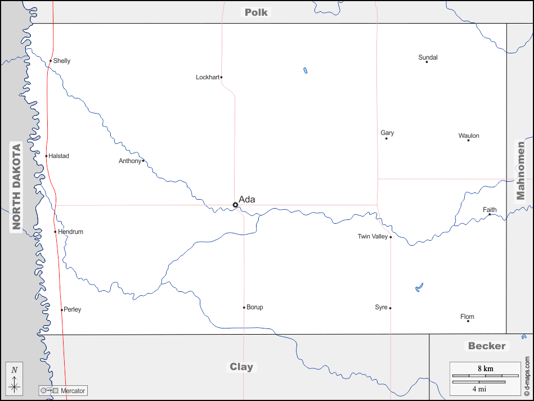Image resolution: width=534 pixels, height=401 pixels.
Task: Select the Twin Valley town dot
Action: (391, 237)
